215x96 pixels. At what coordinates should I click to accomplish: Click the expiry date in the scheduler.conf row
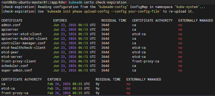pyautogui.click(x=74, y=66)
